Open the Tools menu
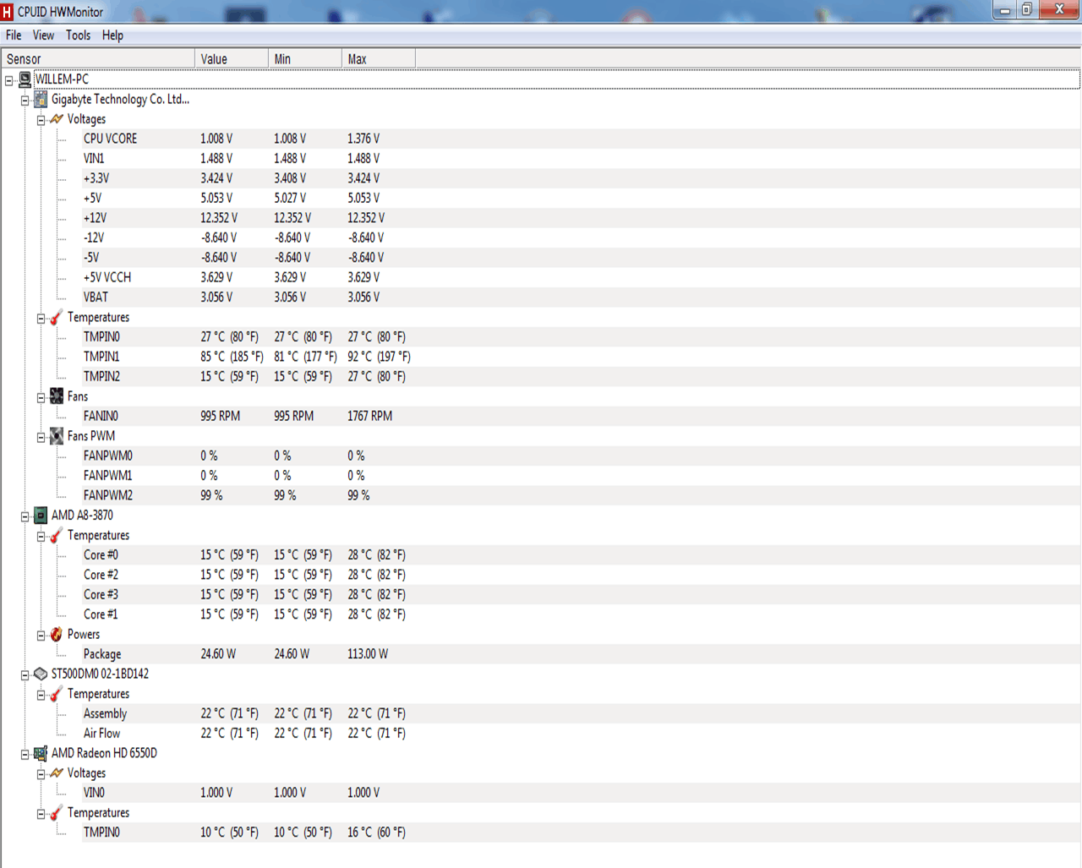This screenshot has width=1082, height=868. (78, 35)
